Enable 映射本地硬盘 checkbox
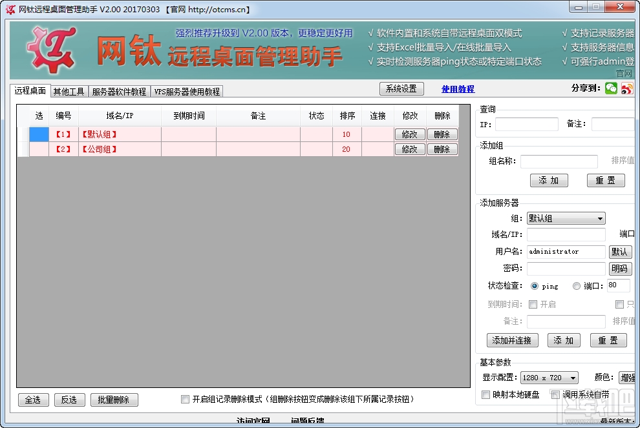The image size is (640, 428). (485, 394)
